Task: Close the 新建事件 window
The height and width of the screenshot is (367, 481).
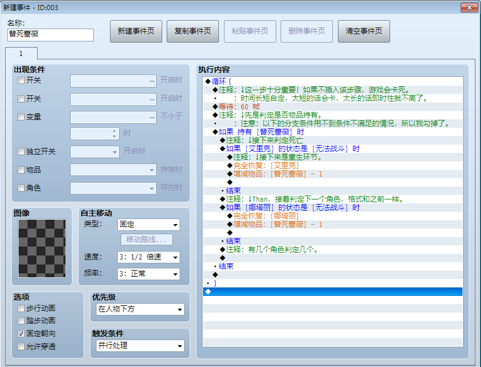Action: point(469,7)
